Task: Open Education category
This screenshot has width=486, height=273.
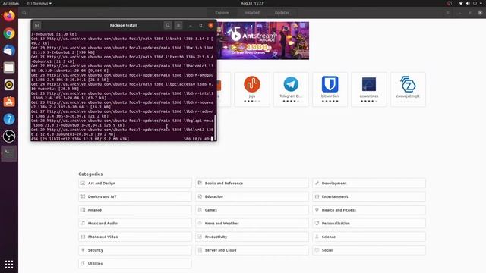Action: pyautogui.click(x=252, y=196)
